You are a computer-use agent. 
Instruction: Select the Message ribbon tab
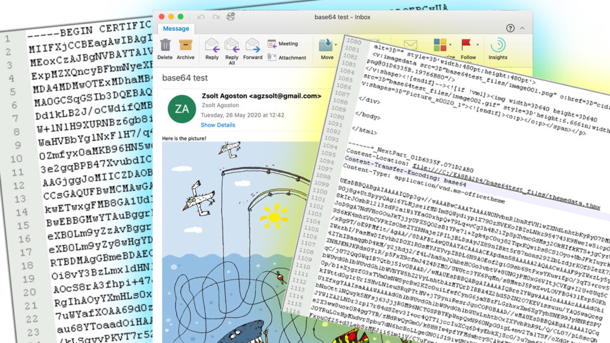176,29
